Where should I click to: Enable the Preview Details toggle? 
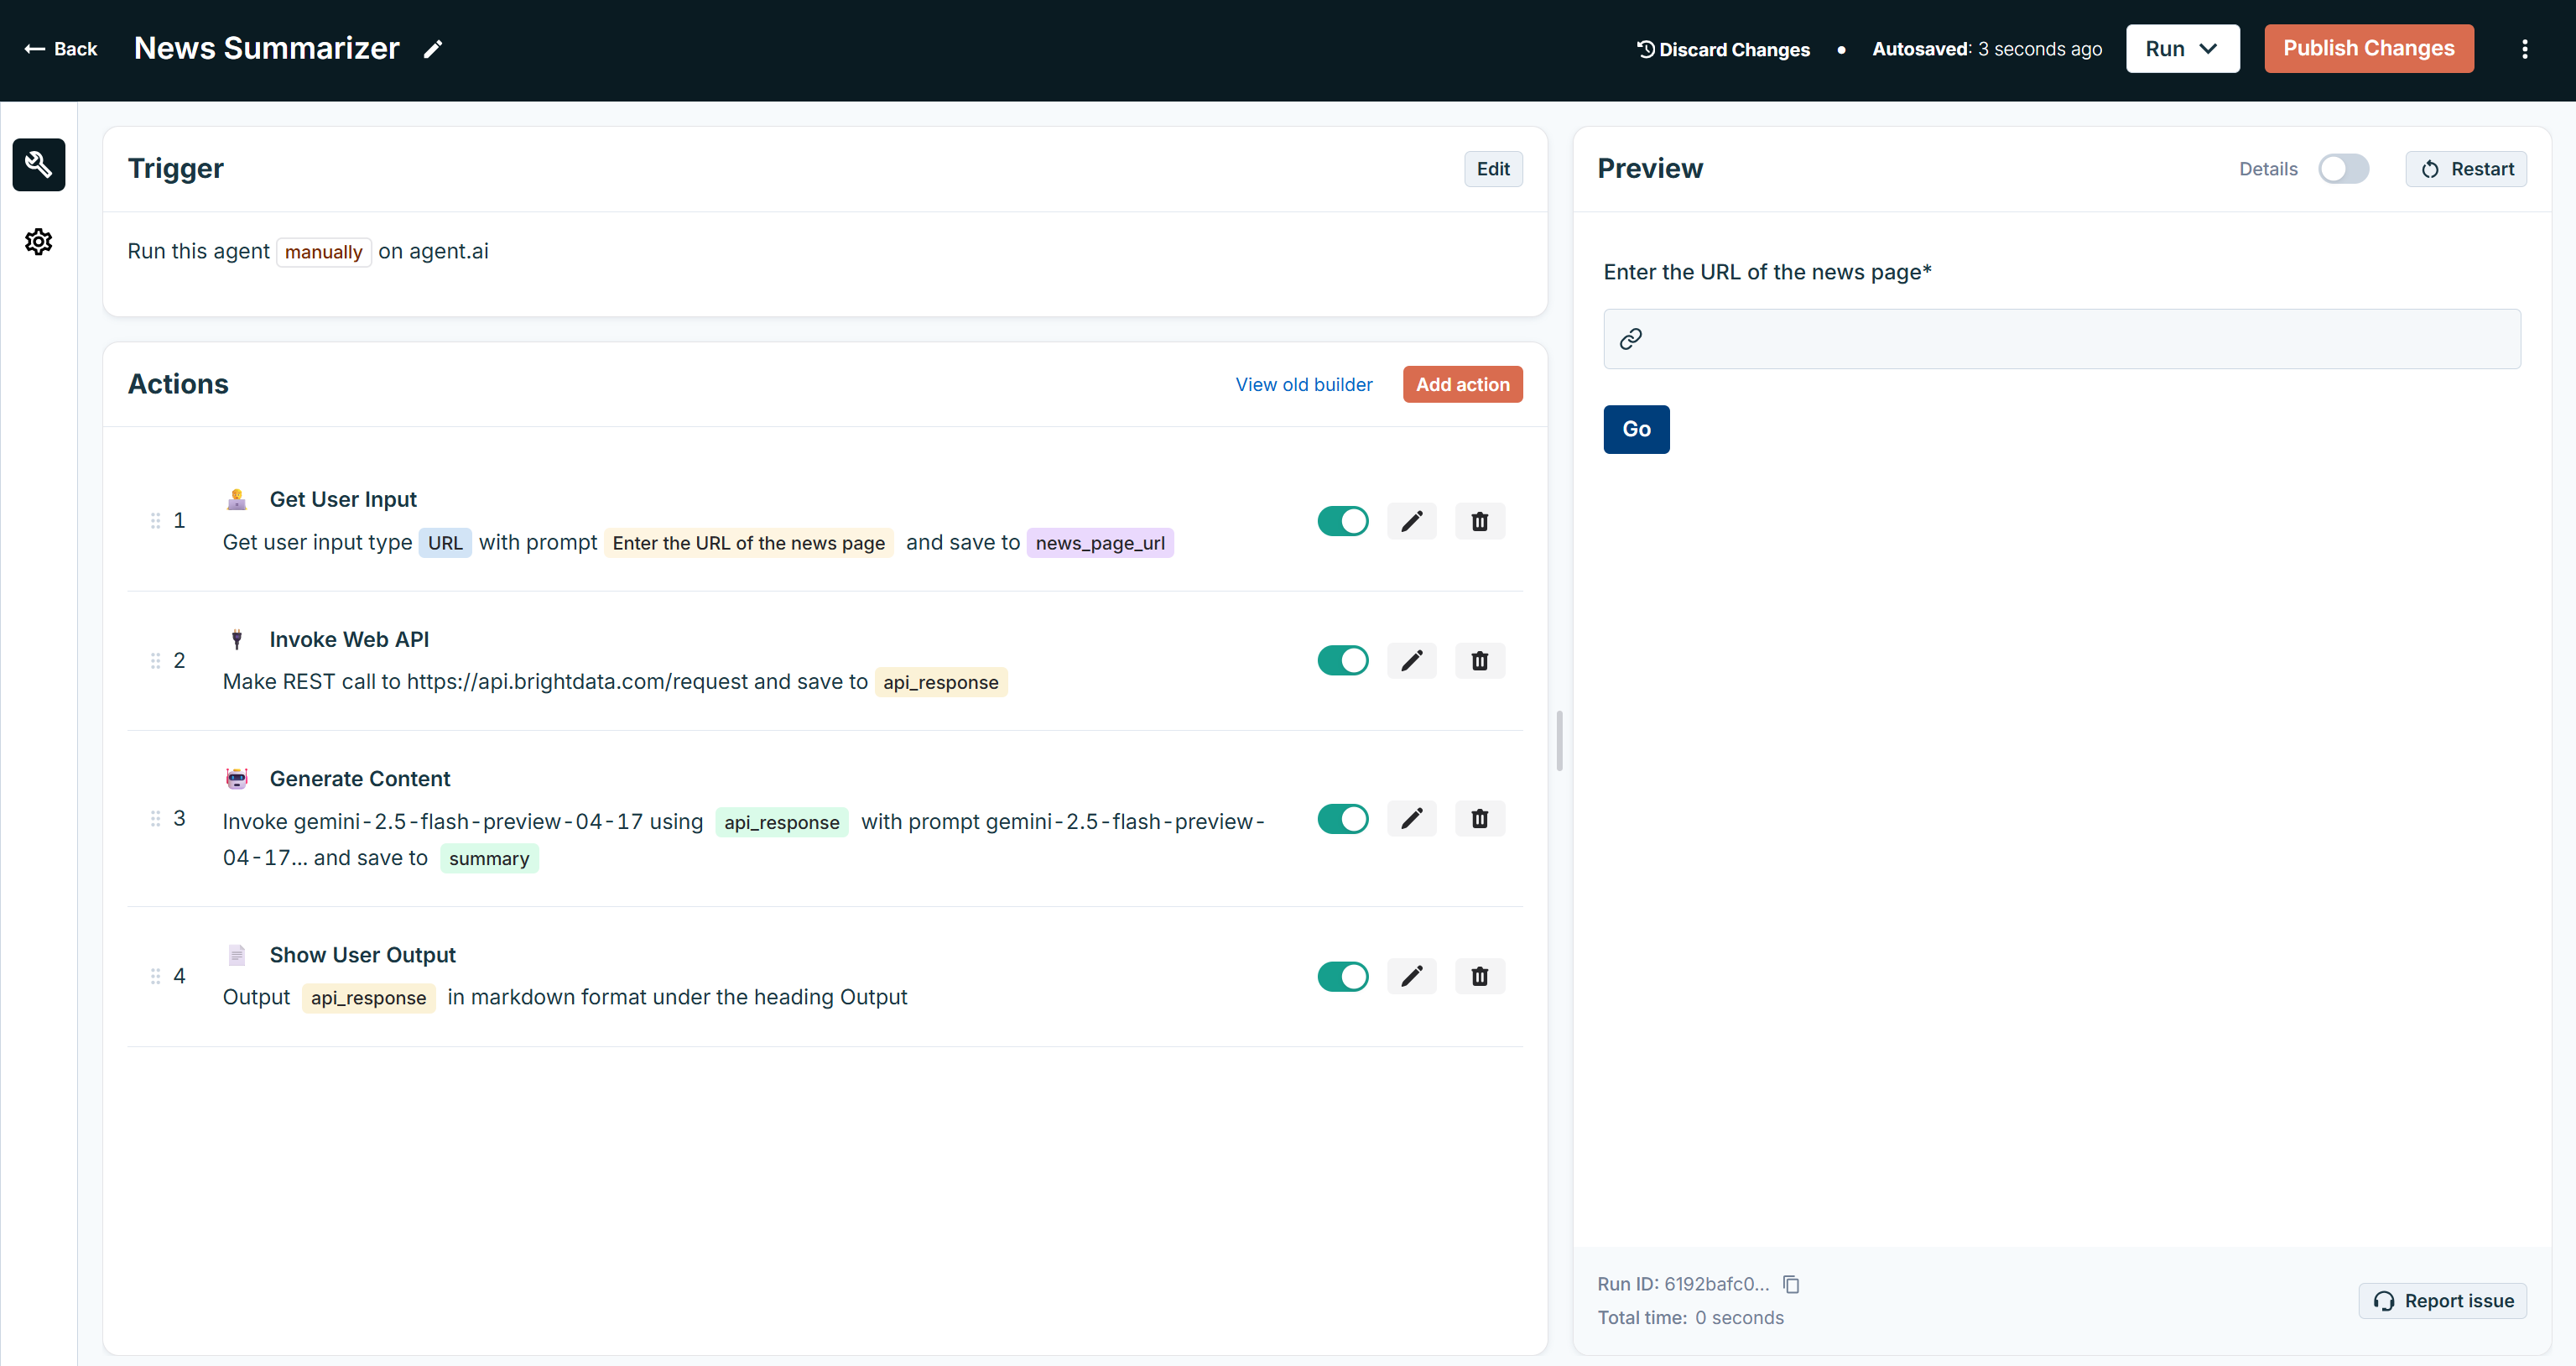[2343, 169]
